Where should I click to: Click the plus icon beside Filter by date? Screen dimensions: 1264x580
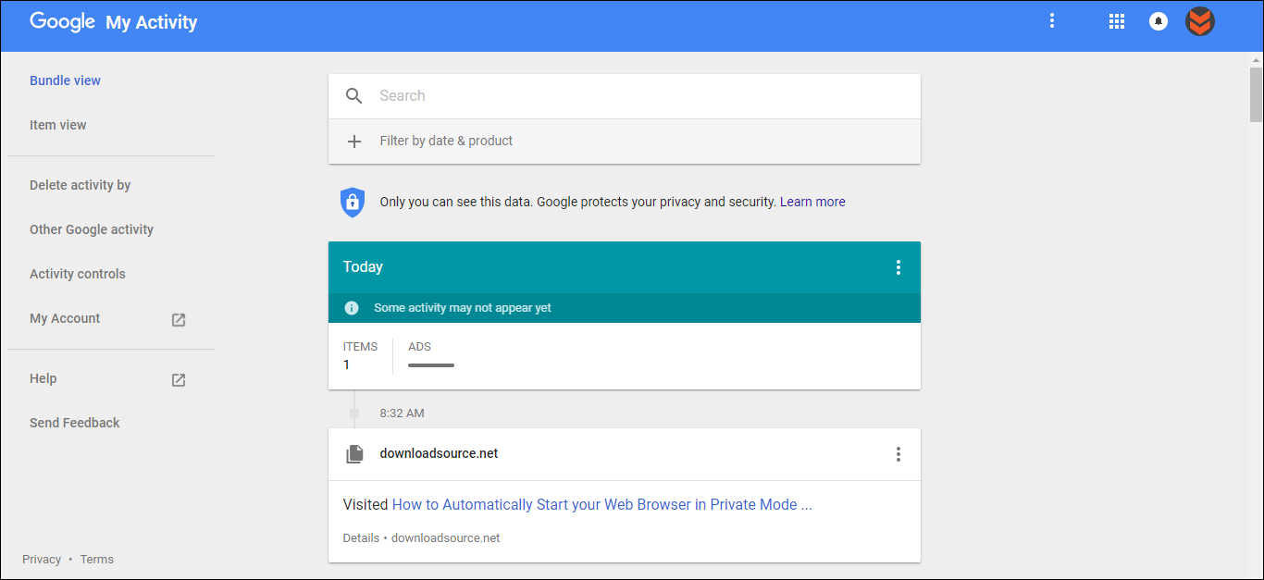(354, 142)
